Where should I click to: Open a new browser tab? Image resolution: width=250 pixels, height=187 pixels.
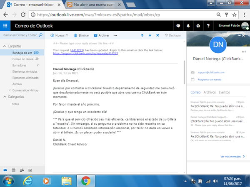pyautogui.click(x=131, y=5)
